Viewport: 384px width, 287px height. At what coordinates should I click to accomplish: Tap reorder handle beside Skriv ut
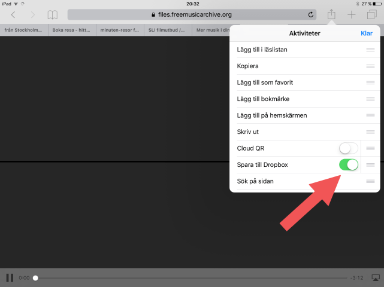click(x=370, y=131)
